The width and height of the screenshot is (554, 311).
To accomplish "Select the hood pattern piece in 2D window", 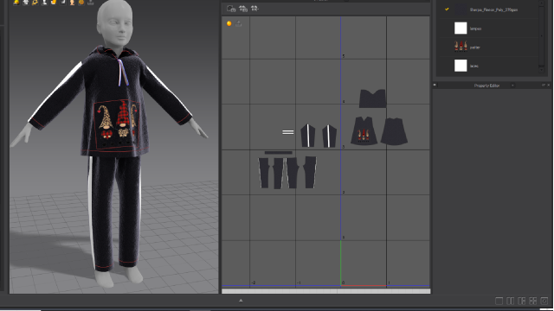I will pos(373,98).
